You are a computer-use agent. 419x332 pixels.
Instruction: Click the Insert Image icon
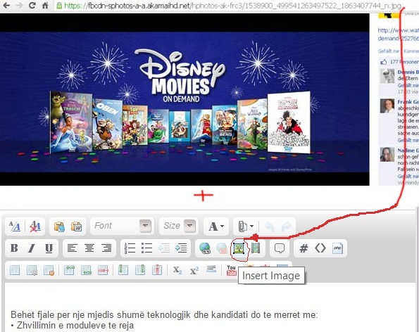[238, 248]
